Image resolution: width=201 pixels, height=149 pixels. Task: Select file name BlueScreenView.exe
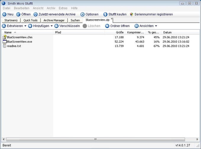pyautogui.click(x=20, y=42)
